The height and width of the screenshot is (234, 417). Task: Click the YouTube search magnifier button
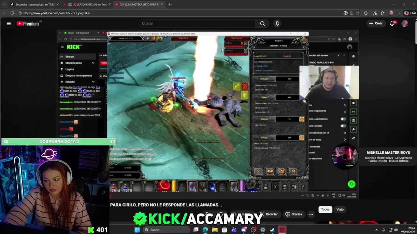[x=263, y=23]
